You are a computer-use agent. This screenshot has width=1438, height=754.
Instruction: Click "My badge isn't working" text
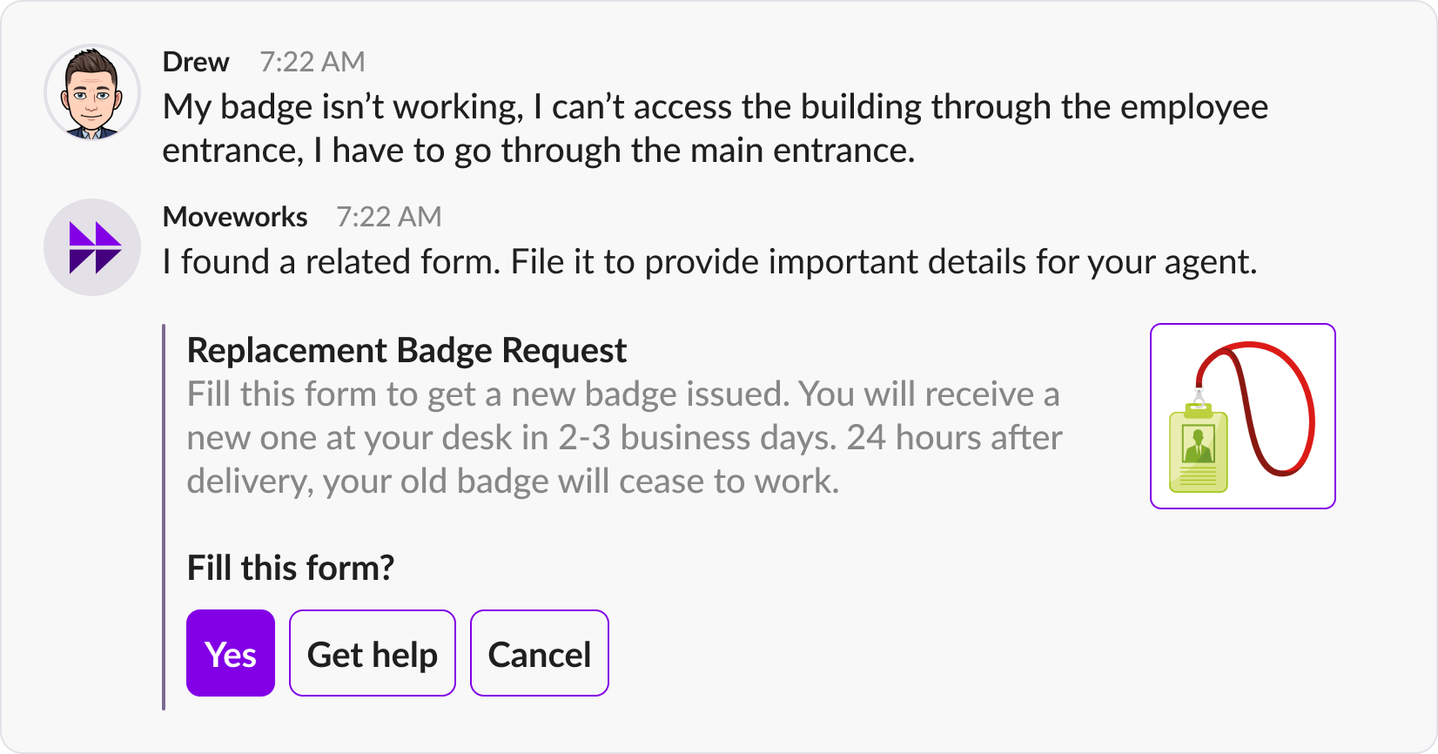342,107
